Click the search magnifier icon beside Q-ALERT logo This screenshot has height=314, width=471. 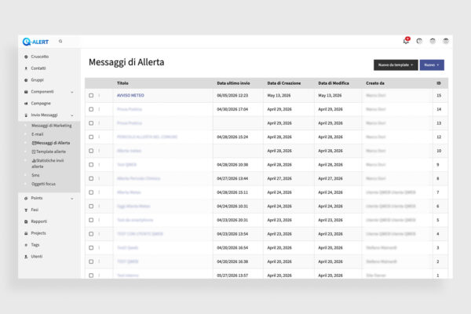(60, 41)
